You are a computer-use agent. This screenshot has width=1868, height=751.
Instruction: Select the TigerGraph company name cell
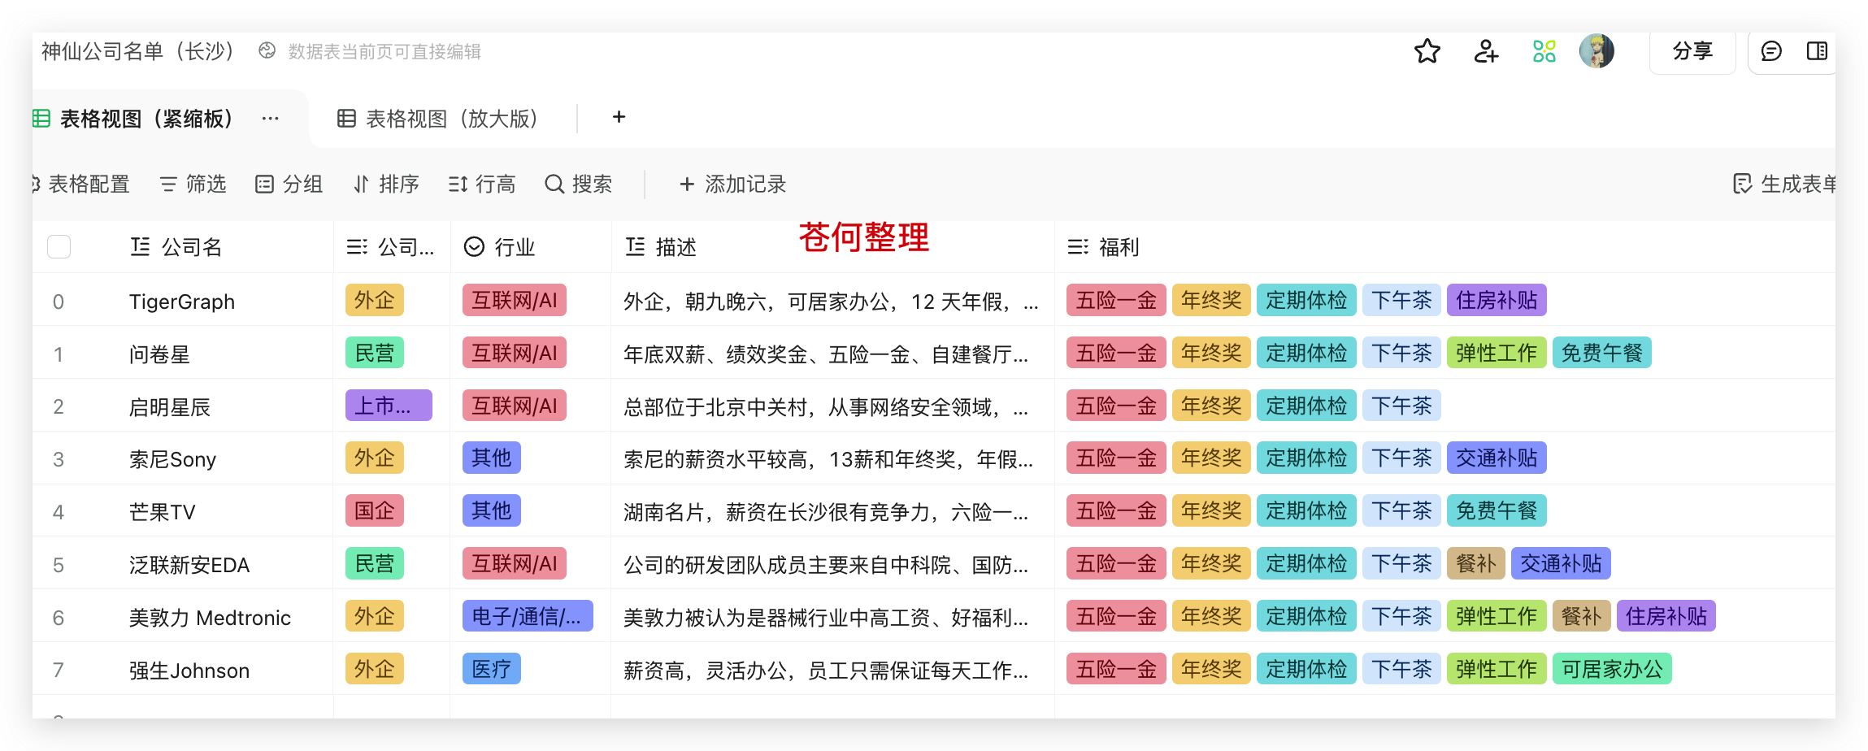pyautogui.click(x=182, y=302)
